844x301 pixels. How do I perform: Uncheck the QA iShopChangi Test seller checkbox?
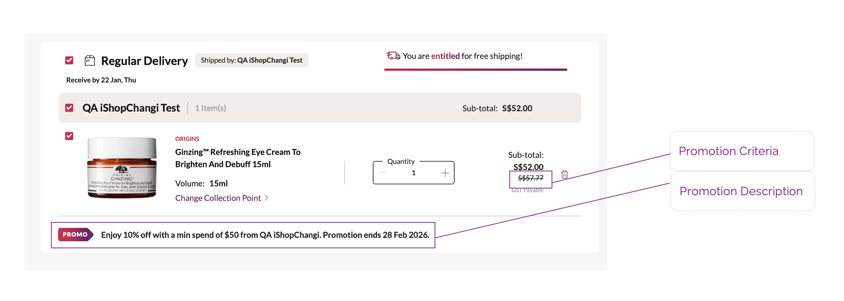point(69,108)
